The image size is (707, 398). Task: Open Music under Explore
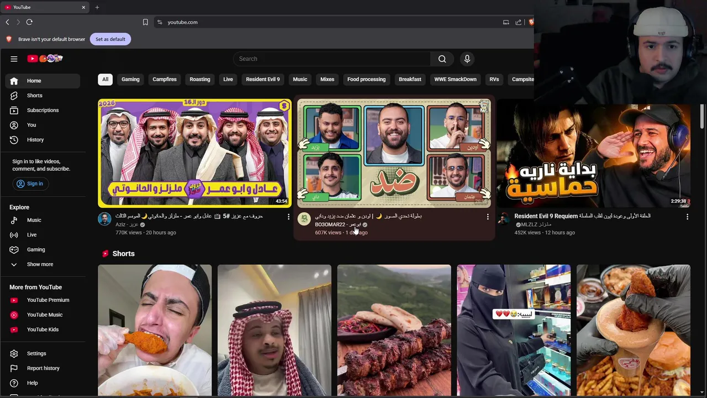coord(43,220)
